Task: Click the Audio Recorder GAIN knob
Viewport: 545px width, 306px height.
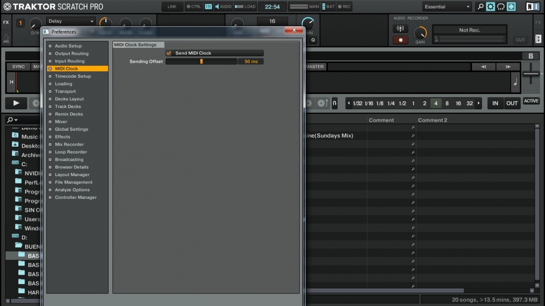Action: tap(421, 33)
